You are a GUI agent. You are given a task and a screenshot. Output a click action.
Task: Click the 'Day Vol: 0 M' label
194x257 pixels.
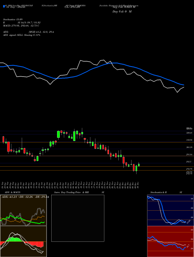point(122,12)
